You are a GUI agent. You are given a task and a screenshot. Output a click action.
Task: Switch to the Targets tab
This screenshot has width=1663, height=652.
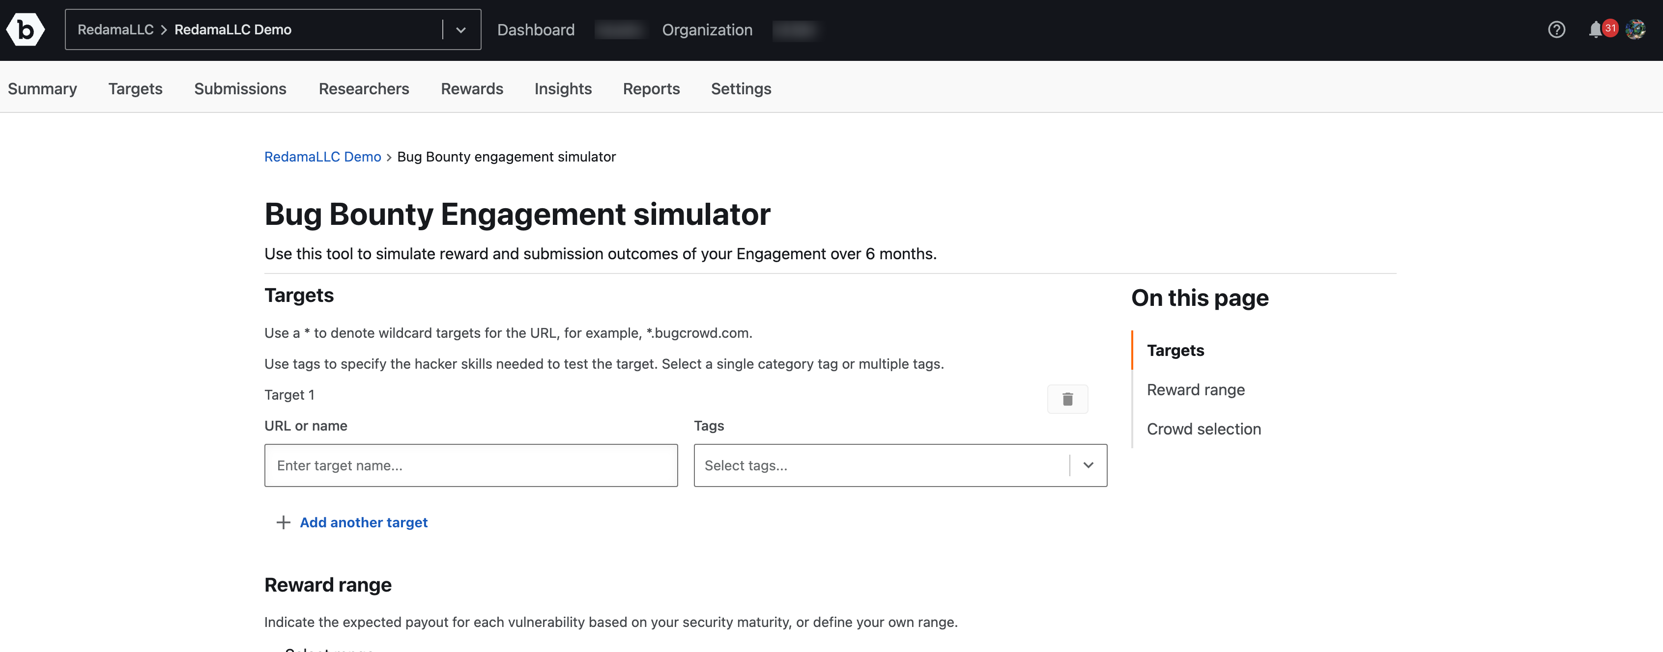coord(136,88)
